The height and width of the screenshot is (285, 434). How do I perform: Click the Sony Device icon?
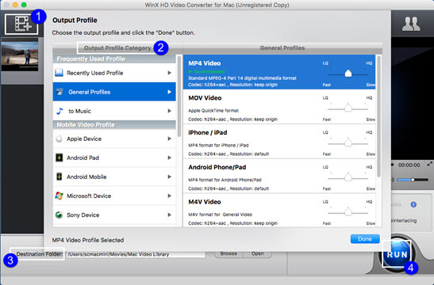click(x=59, y=215)
